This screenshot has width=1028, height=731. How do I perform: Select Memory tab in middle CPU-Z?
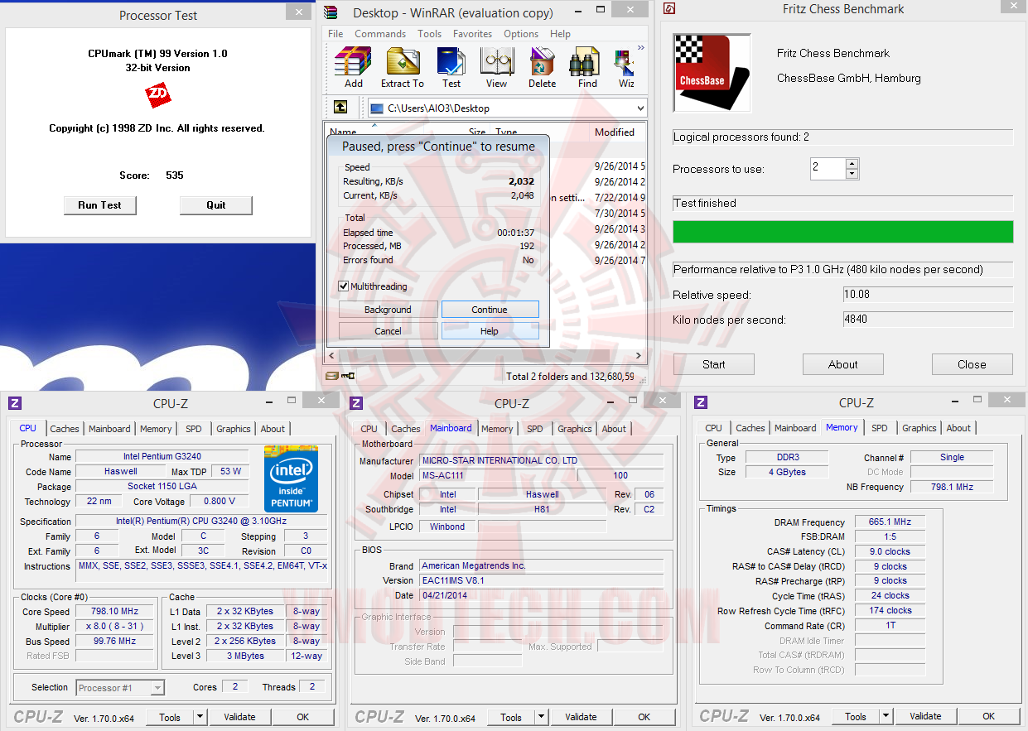coord(497,429)
